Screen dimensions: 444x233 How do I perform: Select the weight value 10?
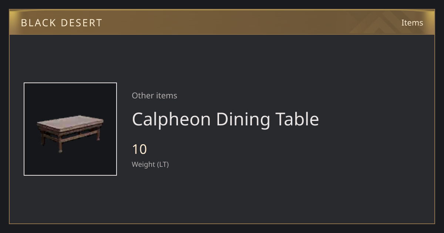click(x=139, y=149)
